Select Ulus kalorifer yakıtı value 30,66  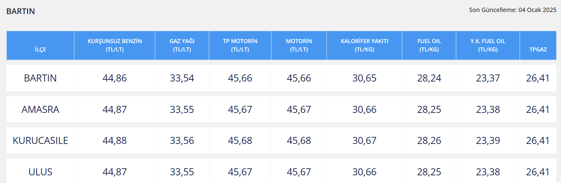[365, 172]
